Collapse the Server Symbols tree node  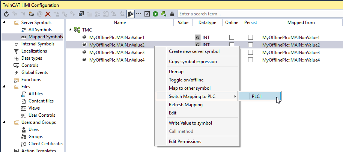pos(4,23)
